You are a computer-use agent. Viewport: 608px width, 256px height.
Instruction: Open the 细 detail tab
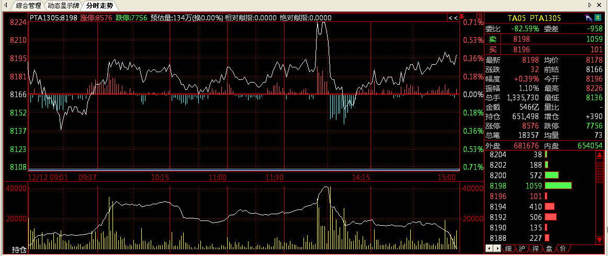509,248
